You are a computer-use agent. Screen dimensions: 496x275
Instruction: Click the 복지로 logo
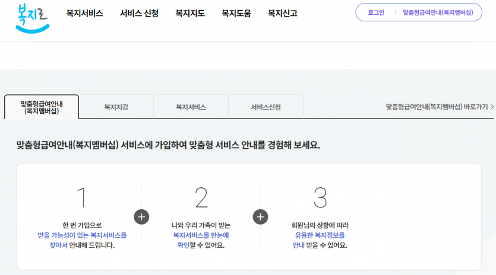point(33,17)
